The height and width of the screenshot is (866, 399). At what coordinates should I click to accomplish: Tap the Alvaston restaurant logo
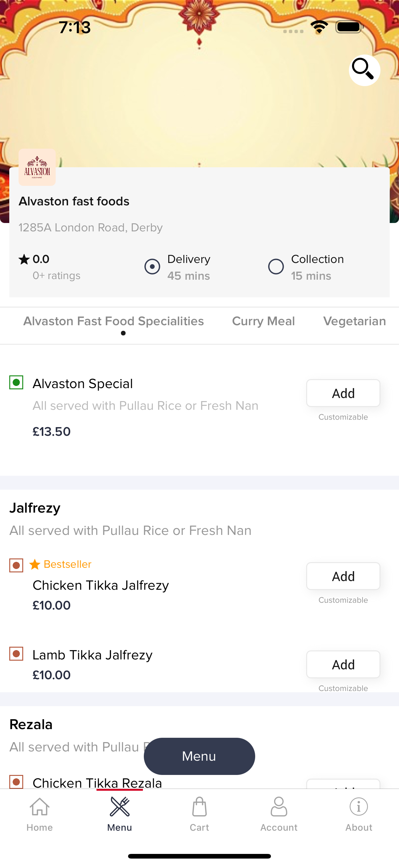tap(37, 167)
